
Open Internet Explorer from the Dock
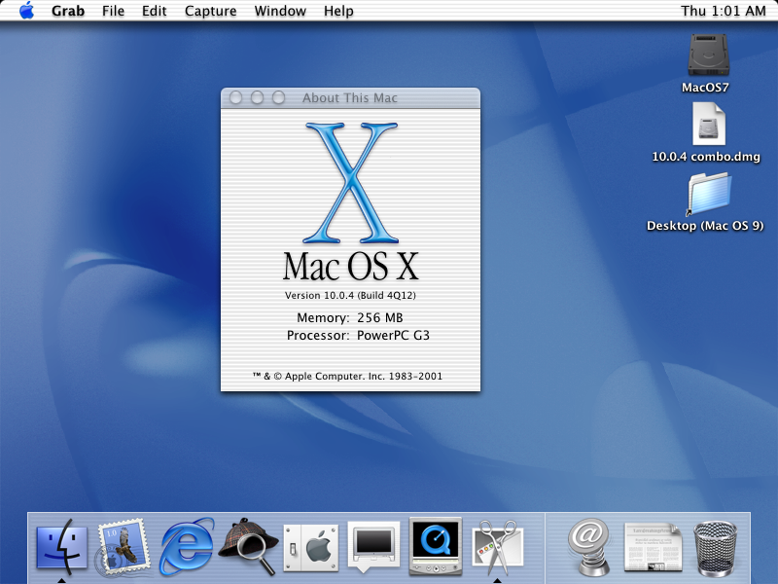(186, 546)
